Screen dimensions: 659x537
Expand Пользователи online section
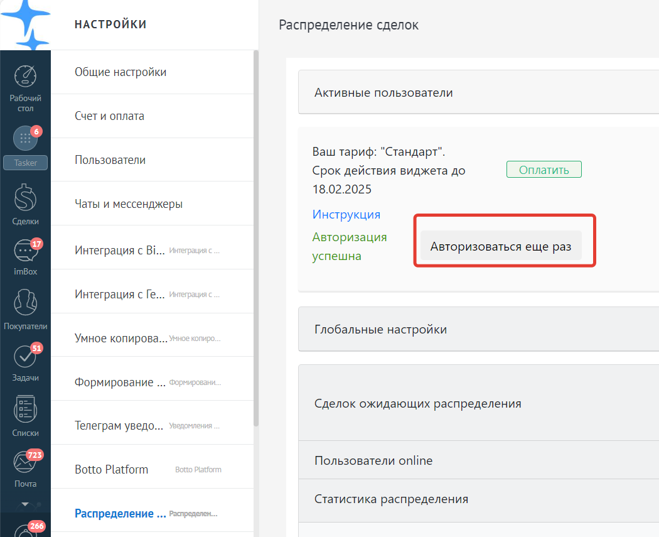(478, 460)
